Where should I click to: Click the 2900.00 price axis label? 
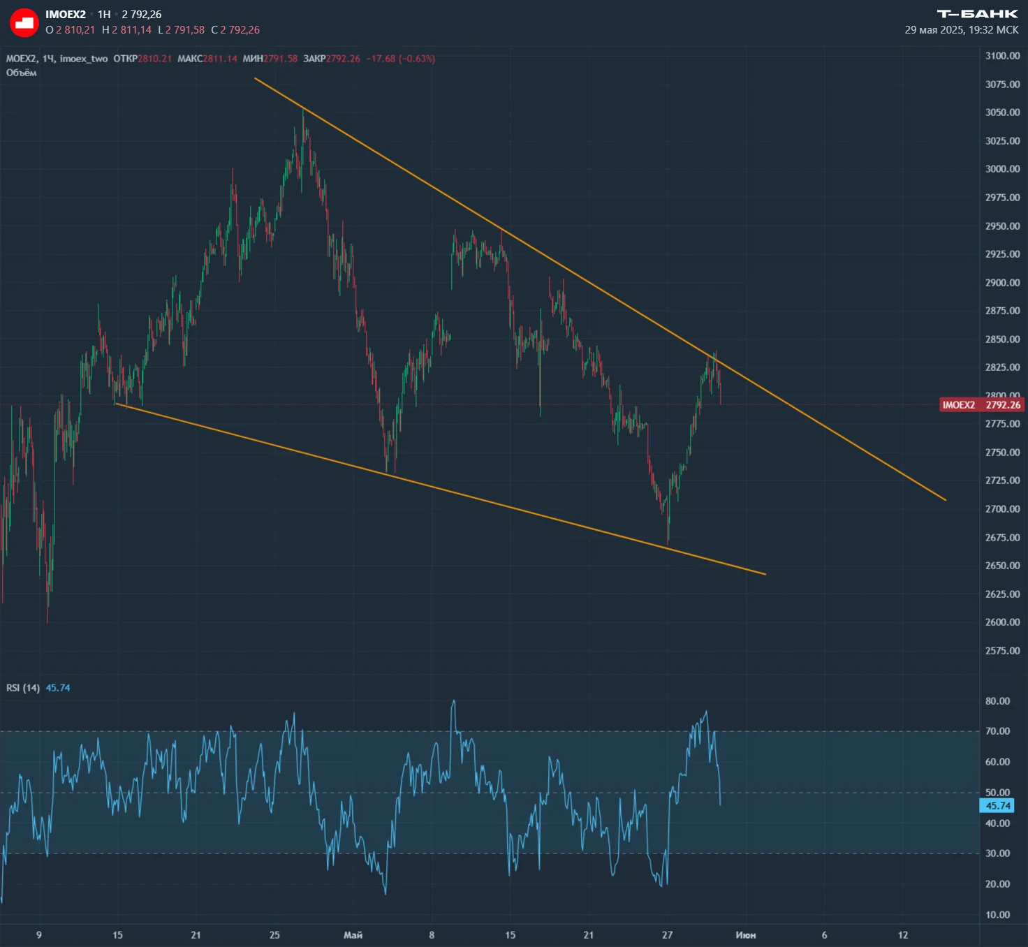point(1002,283)
